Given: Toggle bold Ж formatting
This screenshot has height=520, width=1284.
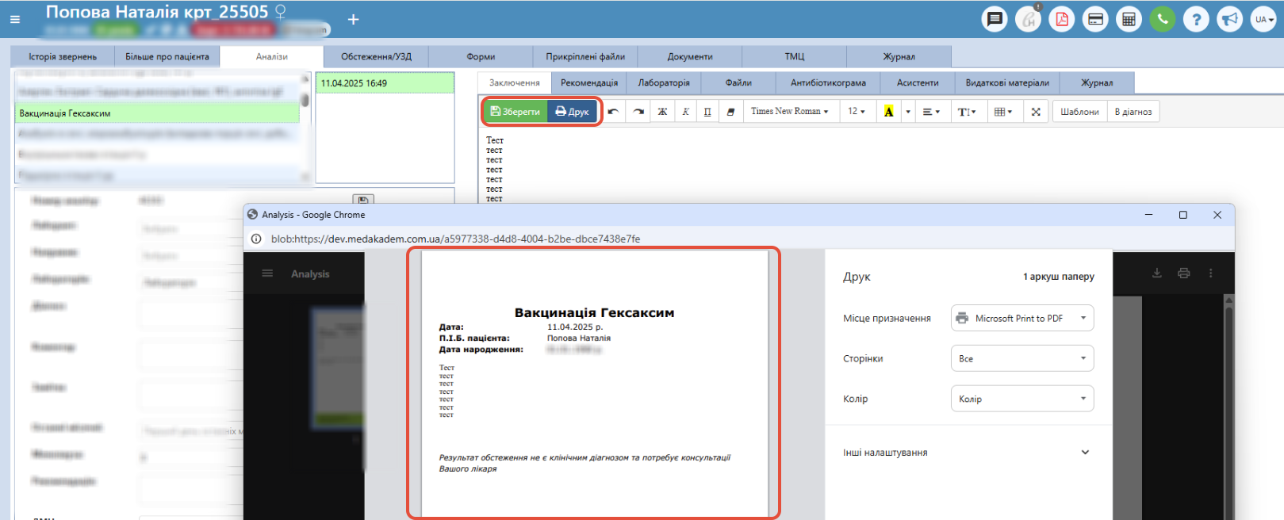Looking at the screenshot, I should click(x=662, y=112).
